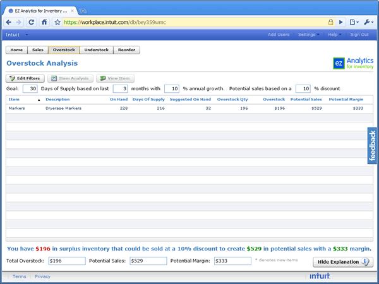Open the feedback side tab

[x=372, y=146]
